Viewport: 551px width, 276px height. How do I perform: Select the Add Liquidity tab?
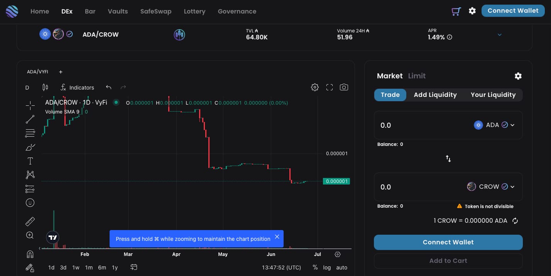(435, 95)
